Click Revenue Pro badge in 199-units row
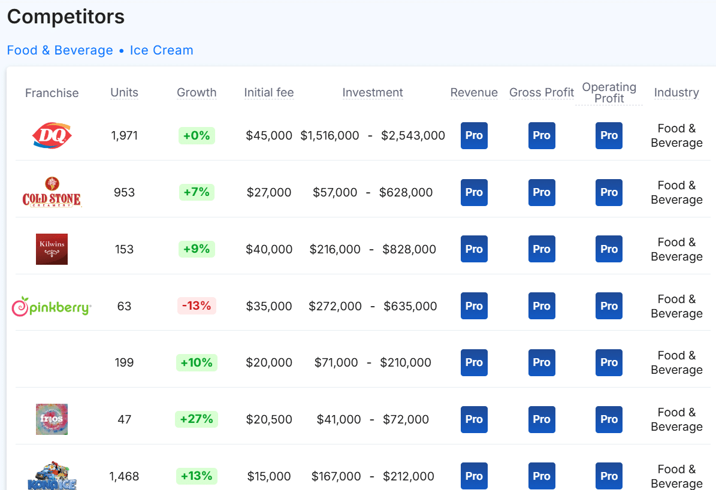The height and width of the screenshot is (490, 716). [474, 362]
